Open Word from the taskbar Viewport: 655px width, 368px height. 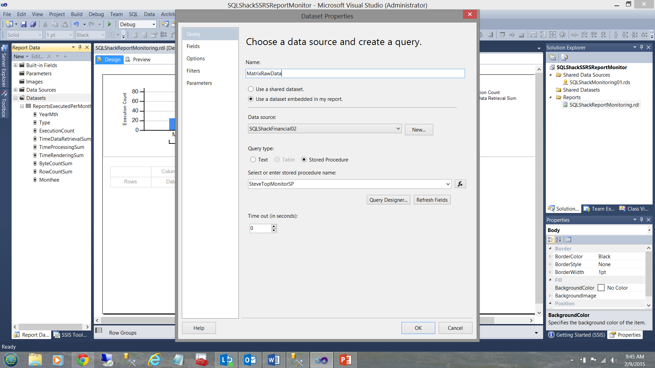pyautogui.click(x=274, y=360)
